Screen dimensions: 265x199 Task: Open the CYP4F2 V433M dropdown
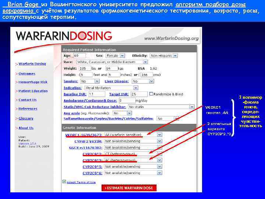click(x=133, y=141)
